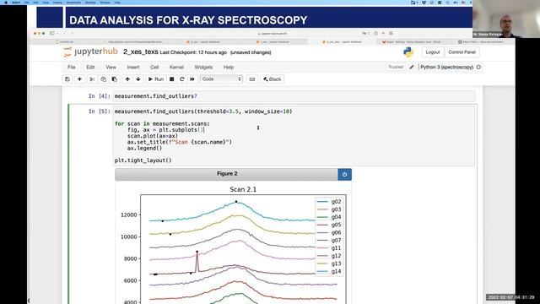
Task: Open the File menu
Action: click(x=72, y=68)
